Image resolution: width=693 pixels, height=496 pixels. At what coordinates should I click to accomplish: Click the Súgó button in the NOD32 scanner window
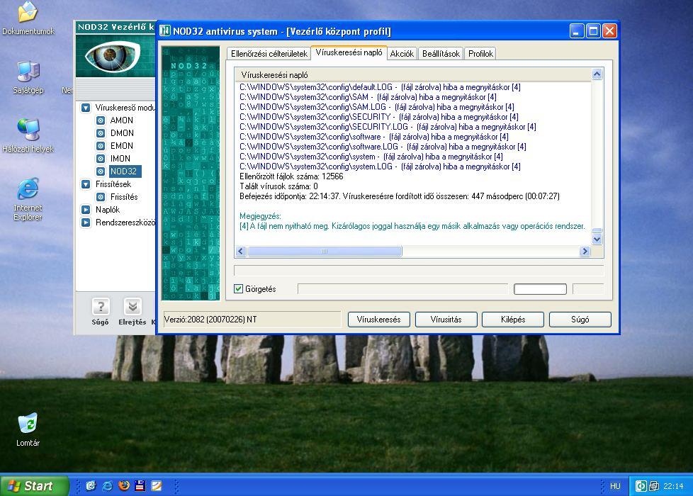(x=580, y=320)
